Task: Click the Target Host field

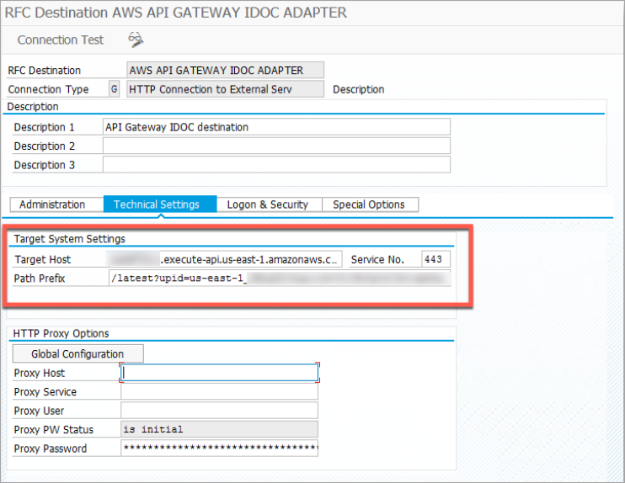Action: (225, 259)
